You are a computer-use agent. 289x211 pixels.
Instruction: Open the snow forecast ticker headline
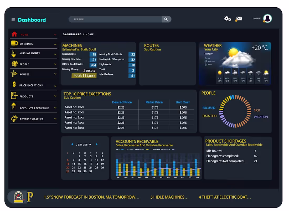click(x=91, y=197)
